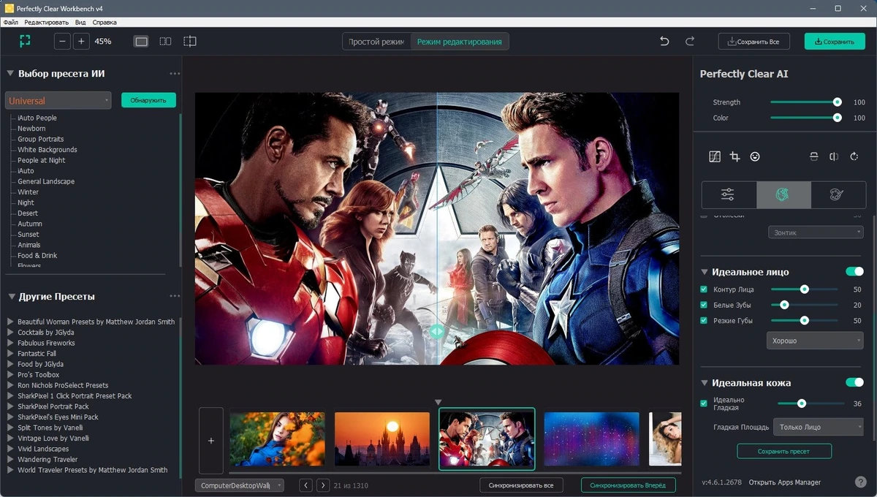Click Сохранить пресет button
Image resolution: width=877 pixels, height=497 pixels.
(x=783, y=451)
